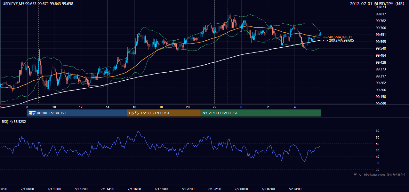Click the hour label 20 under chart
The image size is (409, 192).
pyautogui.click(x=188, y=107)
